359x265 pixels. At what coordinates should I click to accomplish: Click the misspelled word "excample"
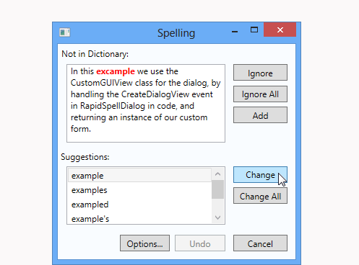116,71
